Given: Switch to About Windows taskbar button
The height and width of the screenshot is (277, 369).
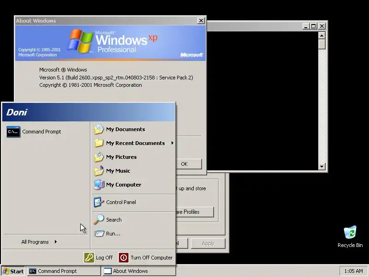Looking at the screenshot, I should tap(139, 271).
